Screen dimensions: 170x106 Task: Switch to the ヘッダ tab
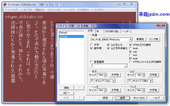tap(126, 32)
